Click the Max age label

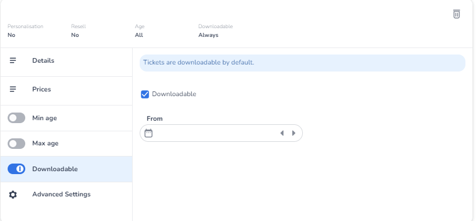pyautogui.click(x=45, y=143)
